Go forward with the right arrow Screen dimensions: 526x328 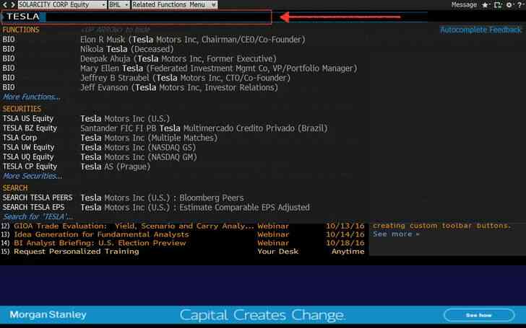pos(13,4)
